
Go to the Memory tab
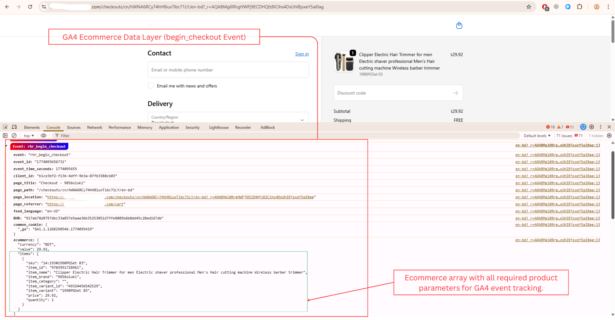[x=145, y=127]
